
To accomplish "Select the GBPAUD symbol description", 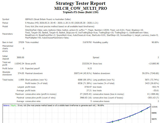I will (x=48, y=19).
